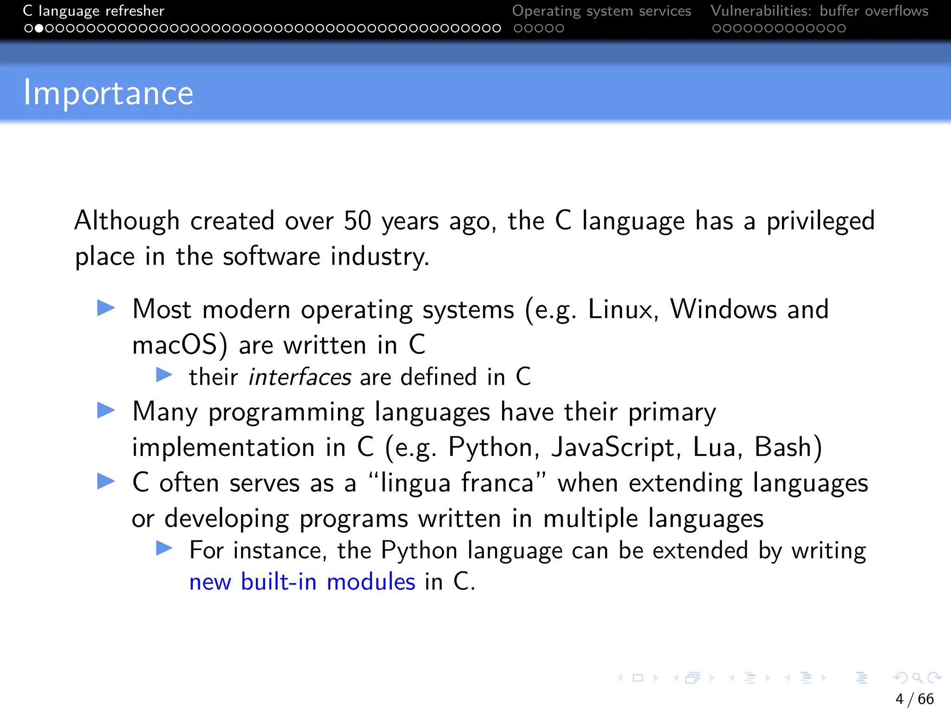The height and width of the screenshot is (713, 951).
Task: Click first dot under Vulnerabilities: buffer overflows
Action: [x=717, y=28]
